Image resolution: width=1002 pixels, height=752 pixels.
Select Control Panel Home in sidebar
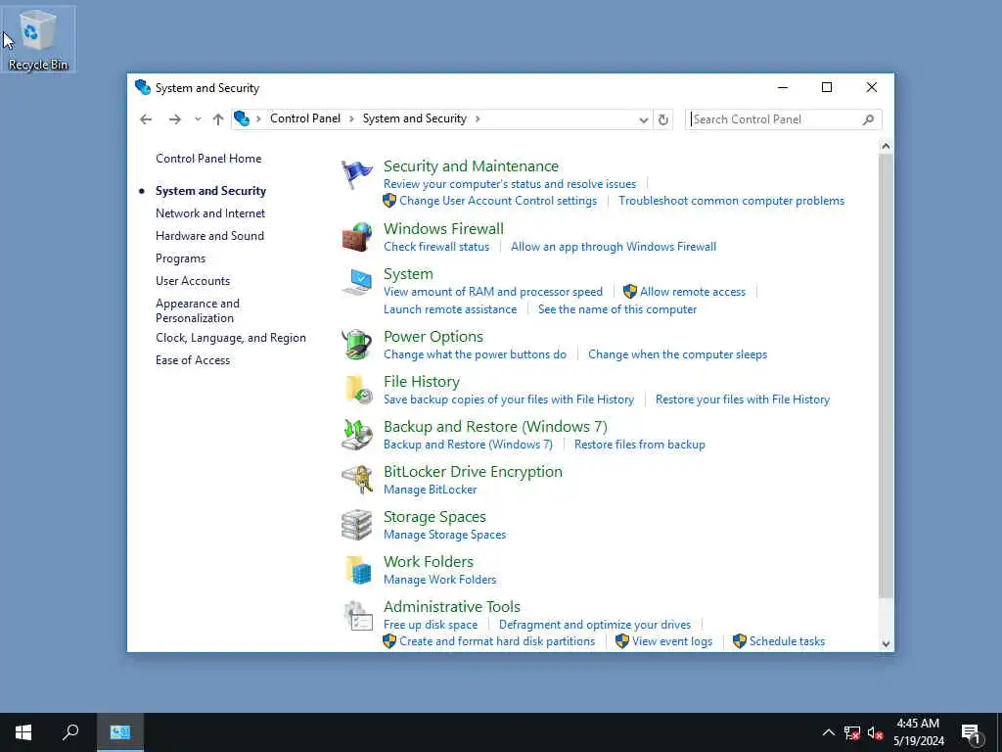tap(208, 159)
